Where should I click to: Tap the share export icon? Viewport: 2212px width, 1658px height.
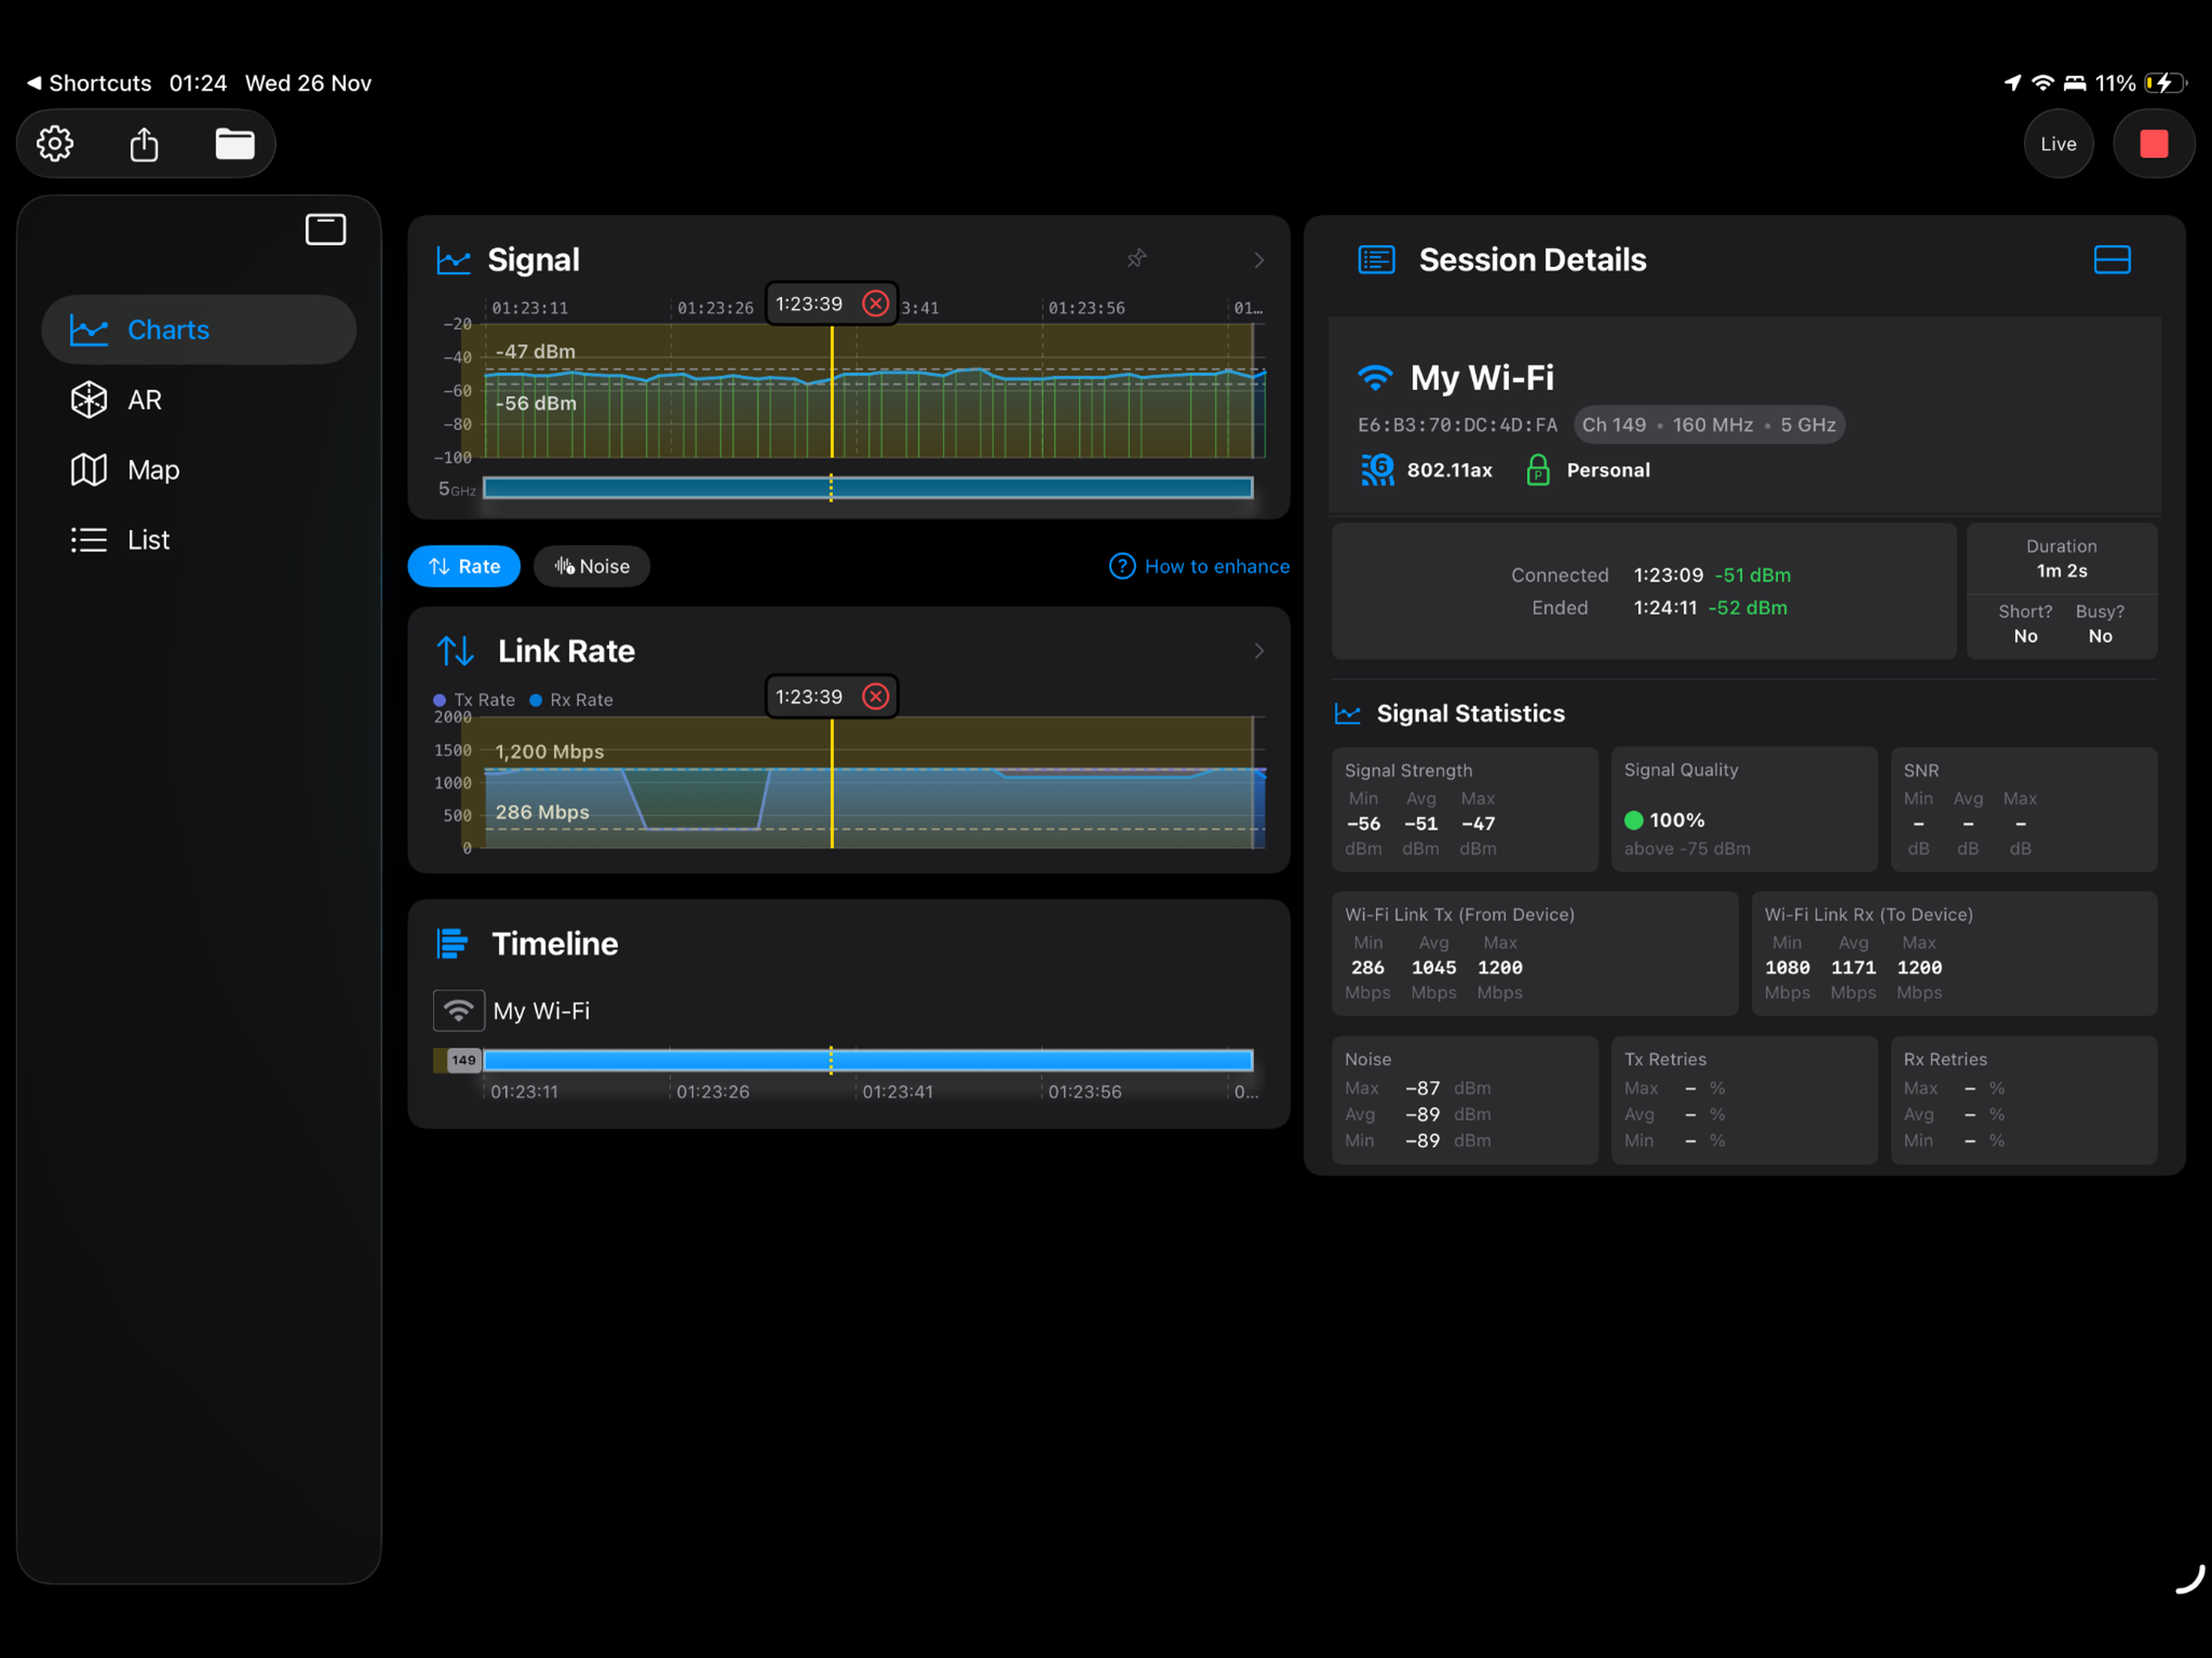tap(144, 144)
